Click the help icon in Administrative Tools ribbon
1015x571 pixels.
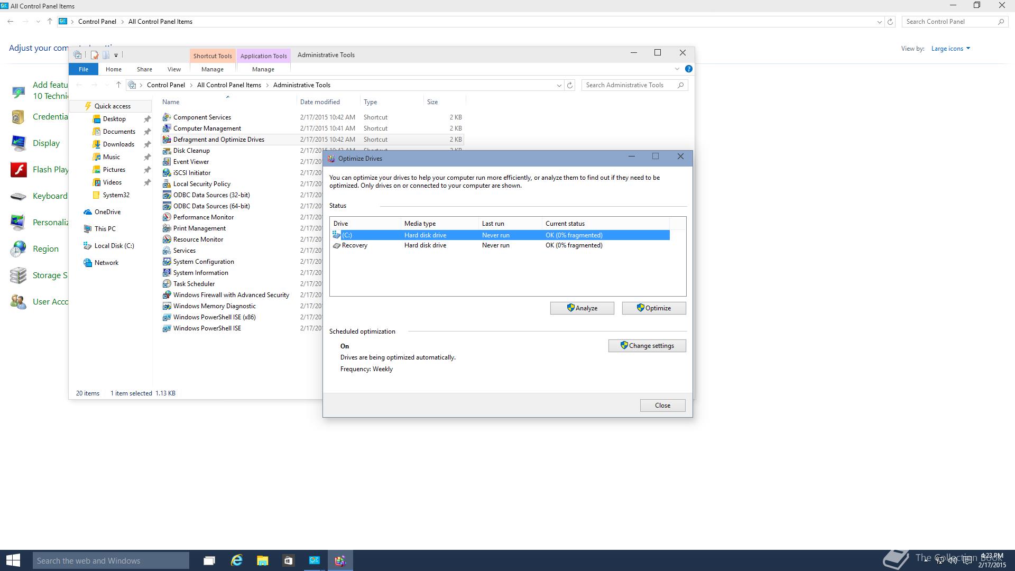pos(688,69)
